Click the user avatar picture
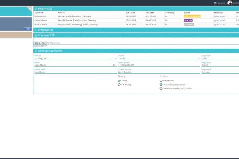Image resolution: width=239 pixels, height=159 pixels. tap(230, 3)
